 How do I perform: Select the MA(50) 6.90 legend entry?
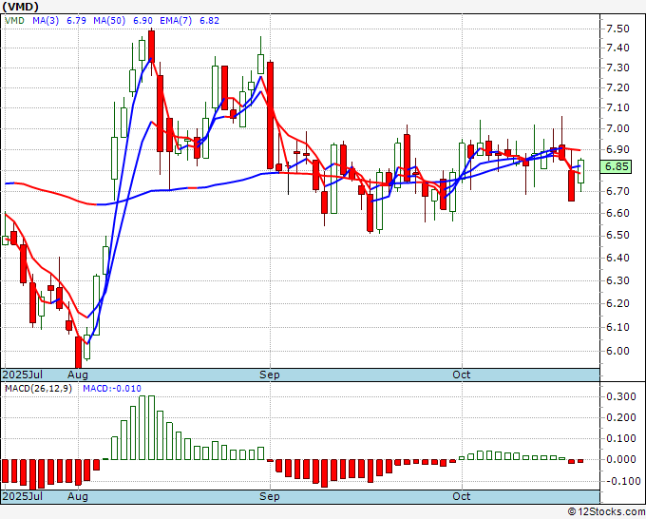tap(119, 19)
